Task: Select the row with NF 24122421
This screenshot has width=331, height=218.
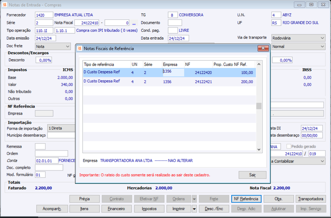Action: [169, 81]
